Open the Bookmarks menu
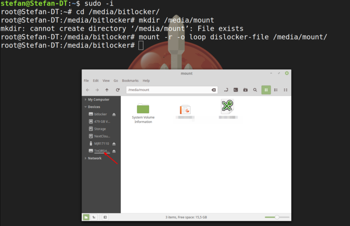This screenshot has height=226, width=350. point(130,81)
